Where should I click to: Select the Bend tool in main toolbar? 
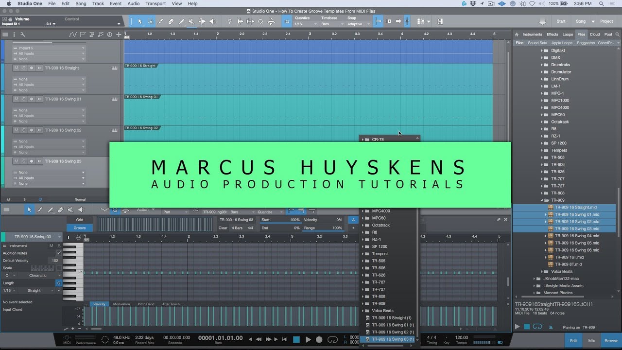pos(202,21)
